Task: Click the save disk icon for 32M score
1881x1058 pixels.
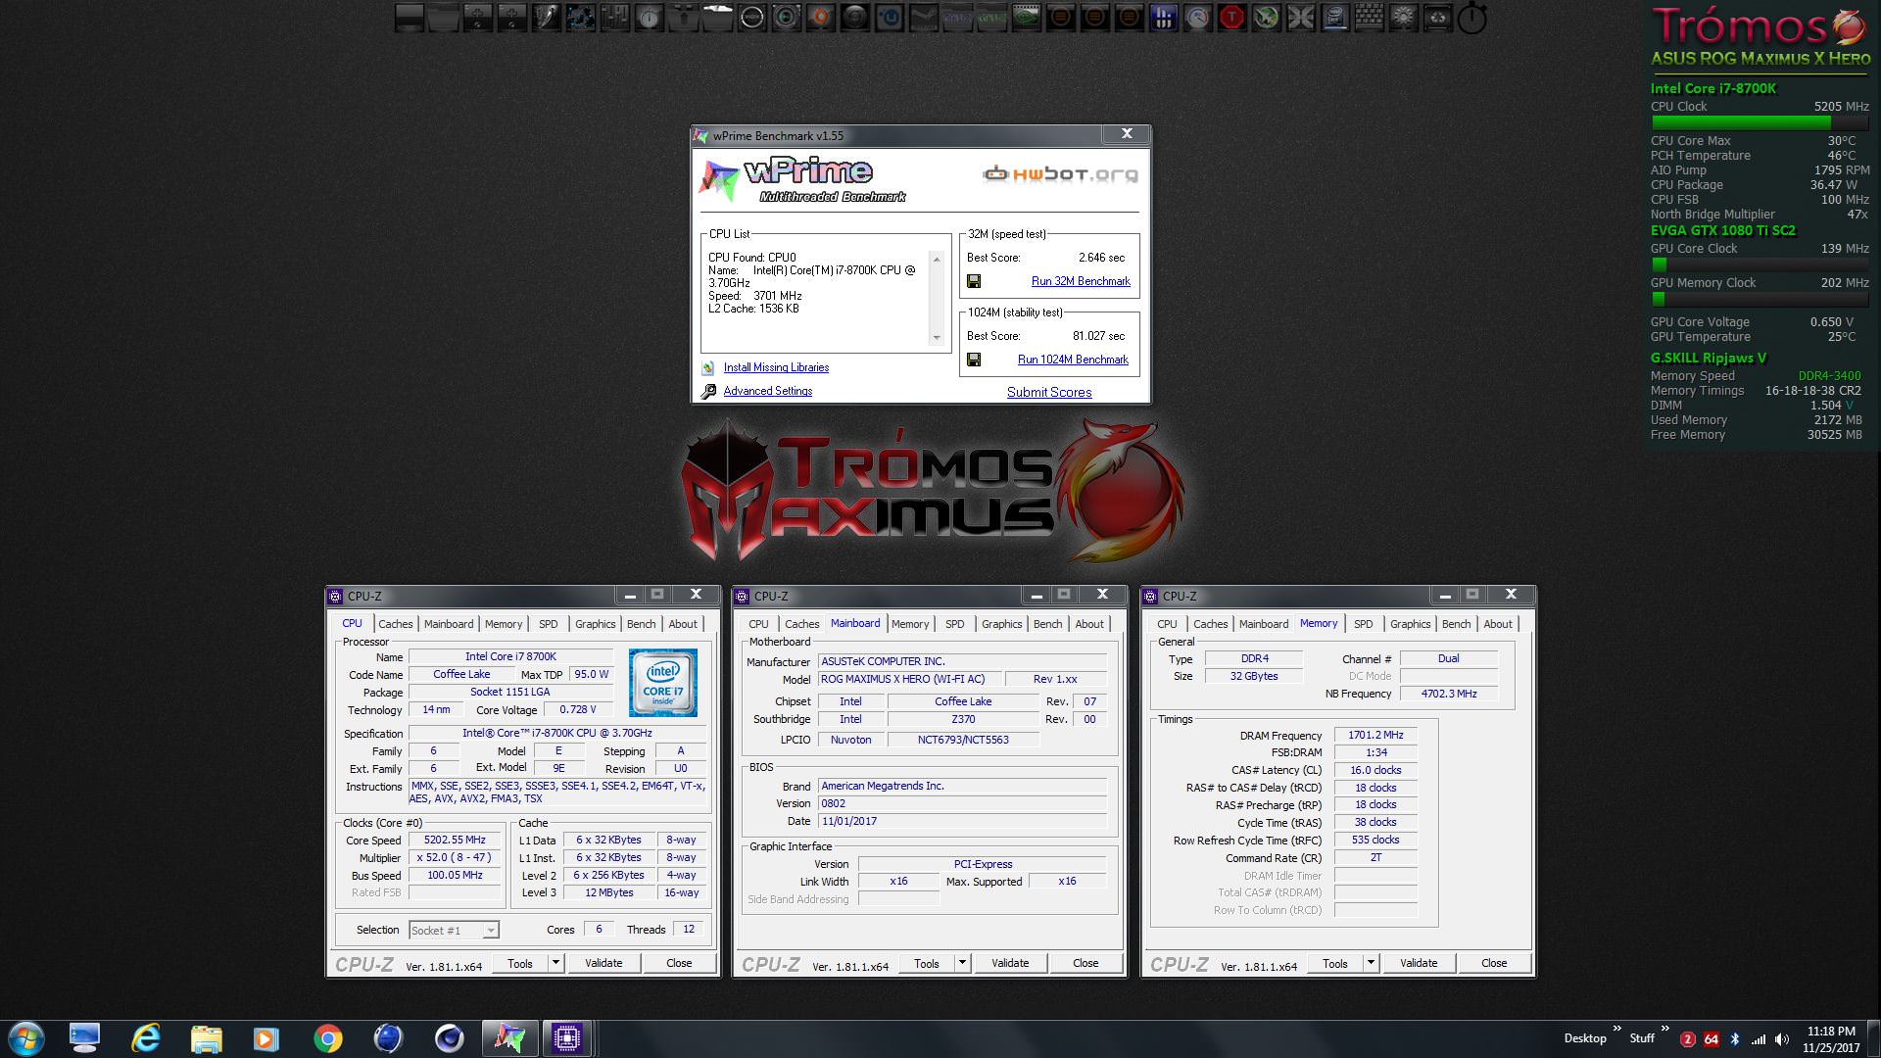Action: (974, 281)
